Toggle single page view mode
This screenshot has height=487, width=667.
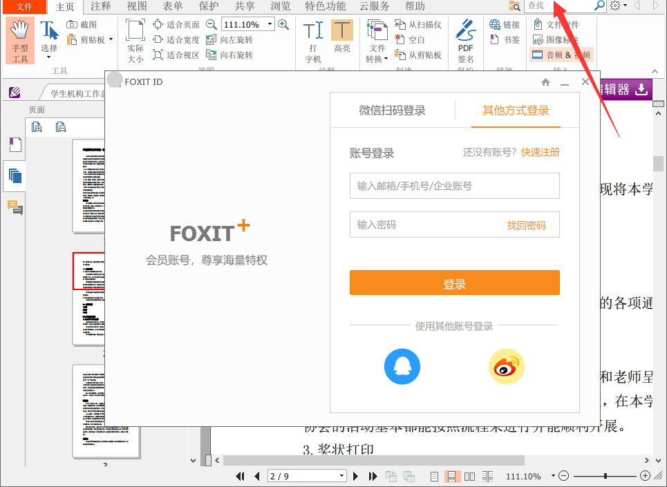(434, 476)
